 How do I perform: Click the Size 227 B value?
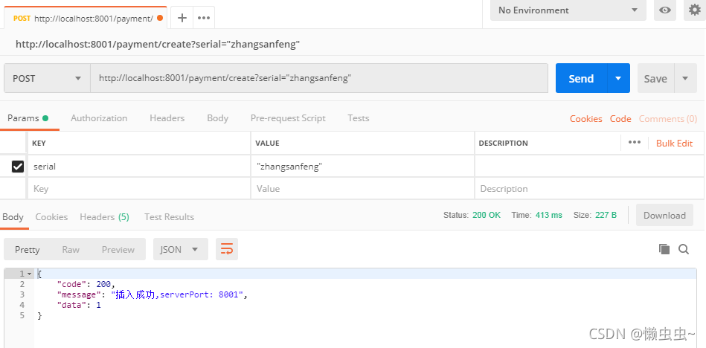606,215
